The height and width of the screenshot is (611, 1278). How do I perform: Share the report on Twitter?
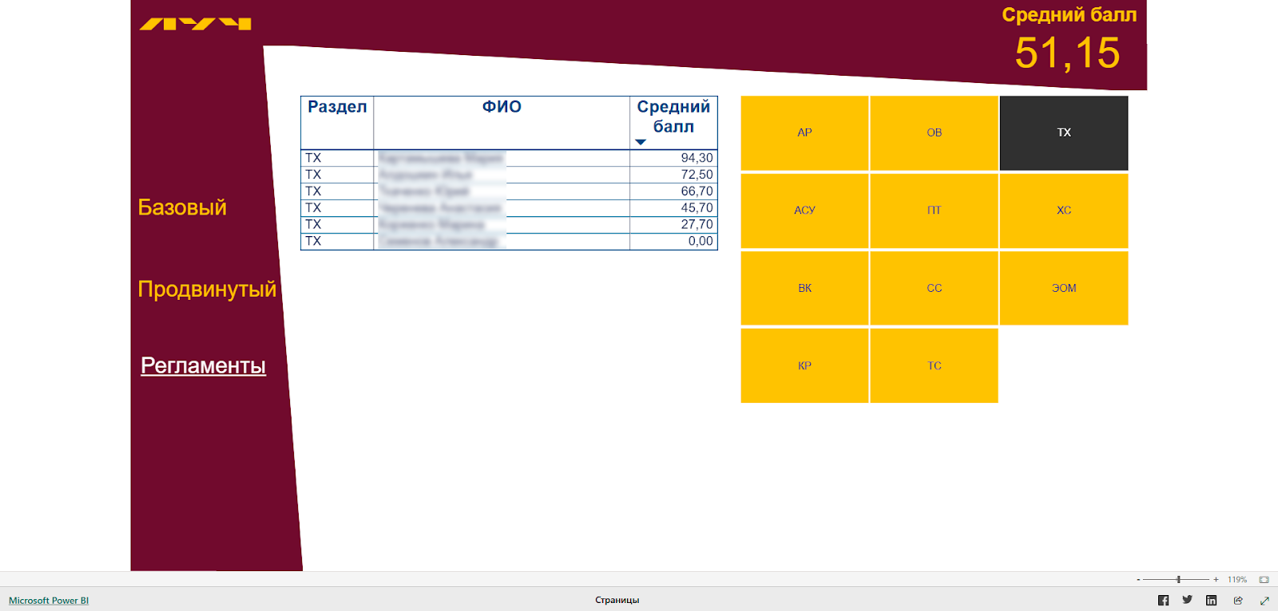point(1188,600)
